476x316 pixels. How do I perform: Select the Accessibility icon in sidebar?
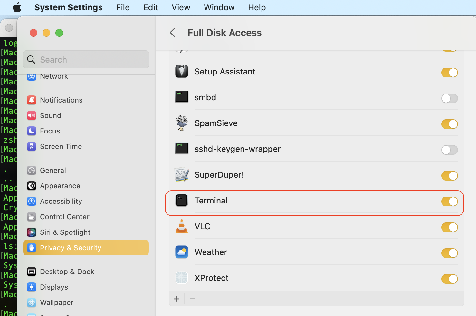[31, 201]
